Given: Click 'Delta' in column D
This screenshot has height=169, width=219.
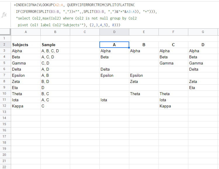Looking at the screenshot, I should point(114,69).
